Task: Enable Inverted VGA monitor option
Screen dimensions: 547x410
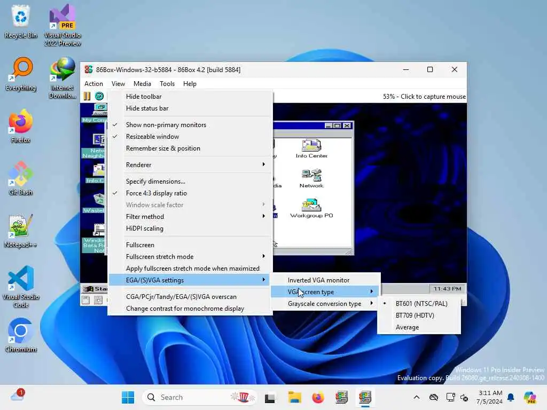Action: (x=325, y=280)
